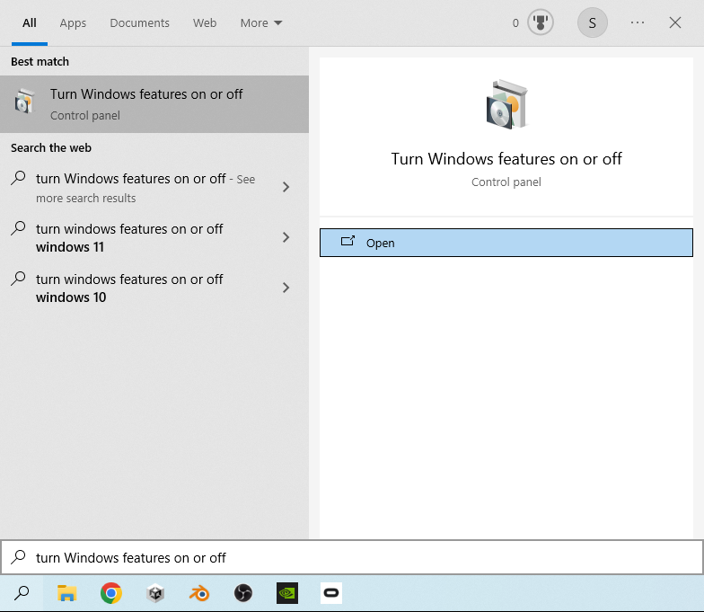Click the Open action in preview pane
704x612 pixels.
tap(506, 243)
